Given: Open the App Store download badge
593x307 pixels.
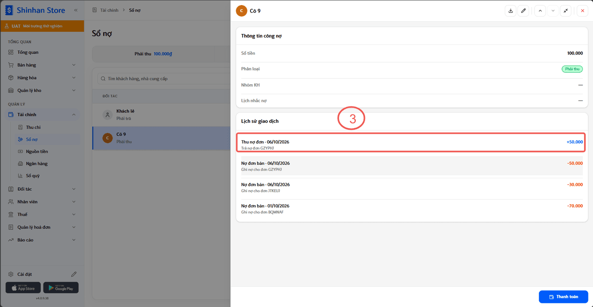Looking at the screenshot, I should (x=23, y=288).
